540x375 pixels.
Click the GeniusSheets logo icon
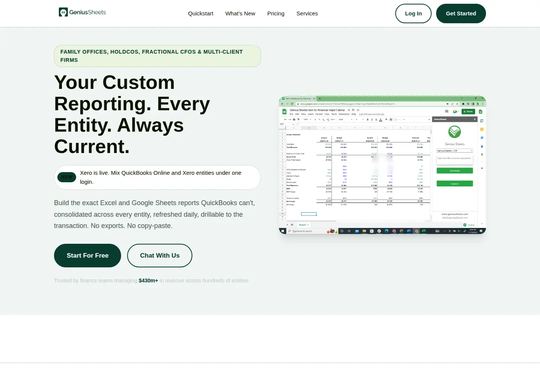pyautogui.click(x=63, y=12)
